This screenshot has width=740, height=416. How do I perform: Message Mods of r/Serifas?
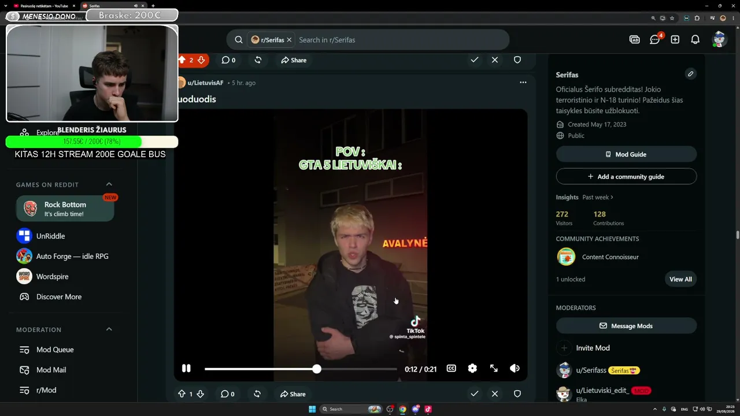click(626, 326)
